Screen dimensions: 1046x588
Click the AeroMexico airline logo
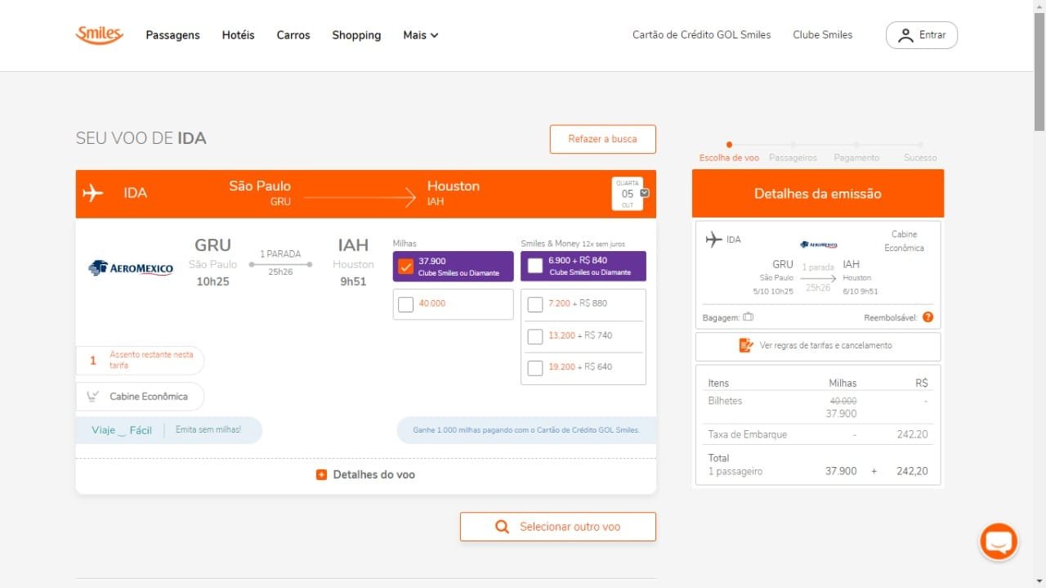point(131,268)
